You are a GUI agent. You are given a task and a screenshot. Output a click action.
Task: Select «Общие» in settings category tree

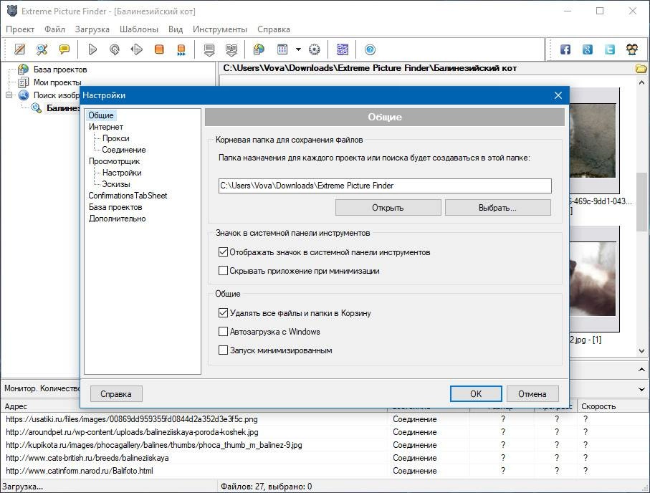(101, 115)
